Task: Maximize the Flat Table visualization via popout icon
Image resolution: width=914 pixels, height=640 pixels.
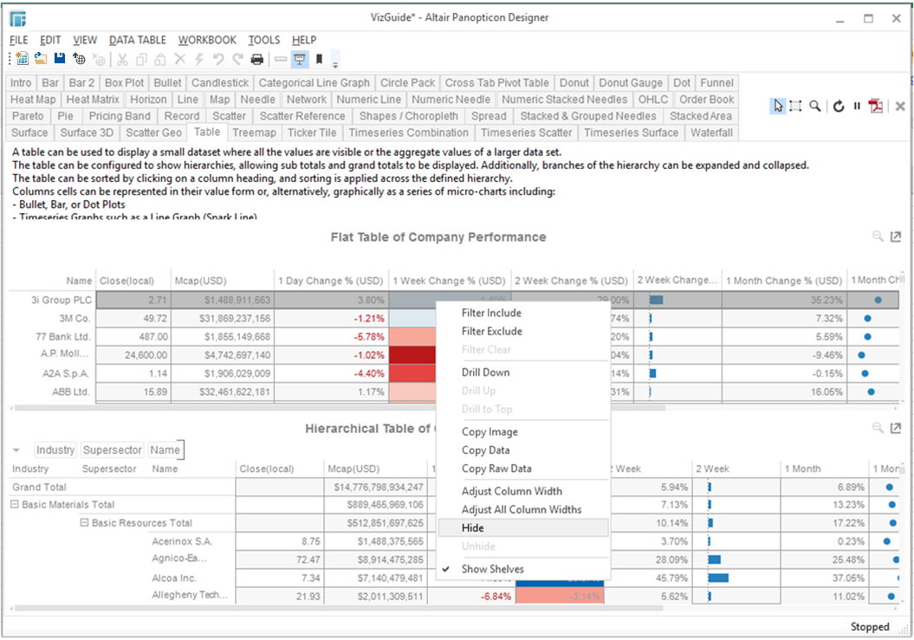Action: pos(896,236)
